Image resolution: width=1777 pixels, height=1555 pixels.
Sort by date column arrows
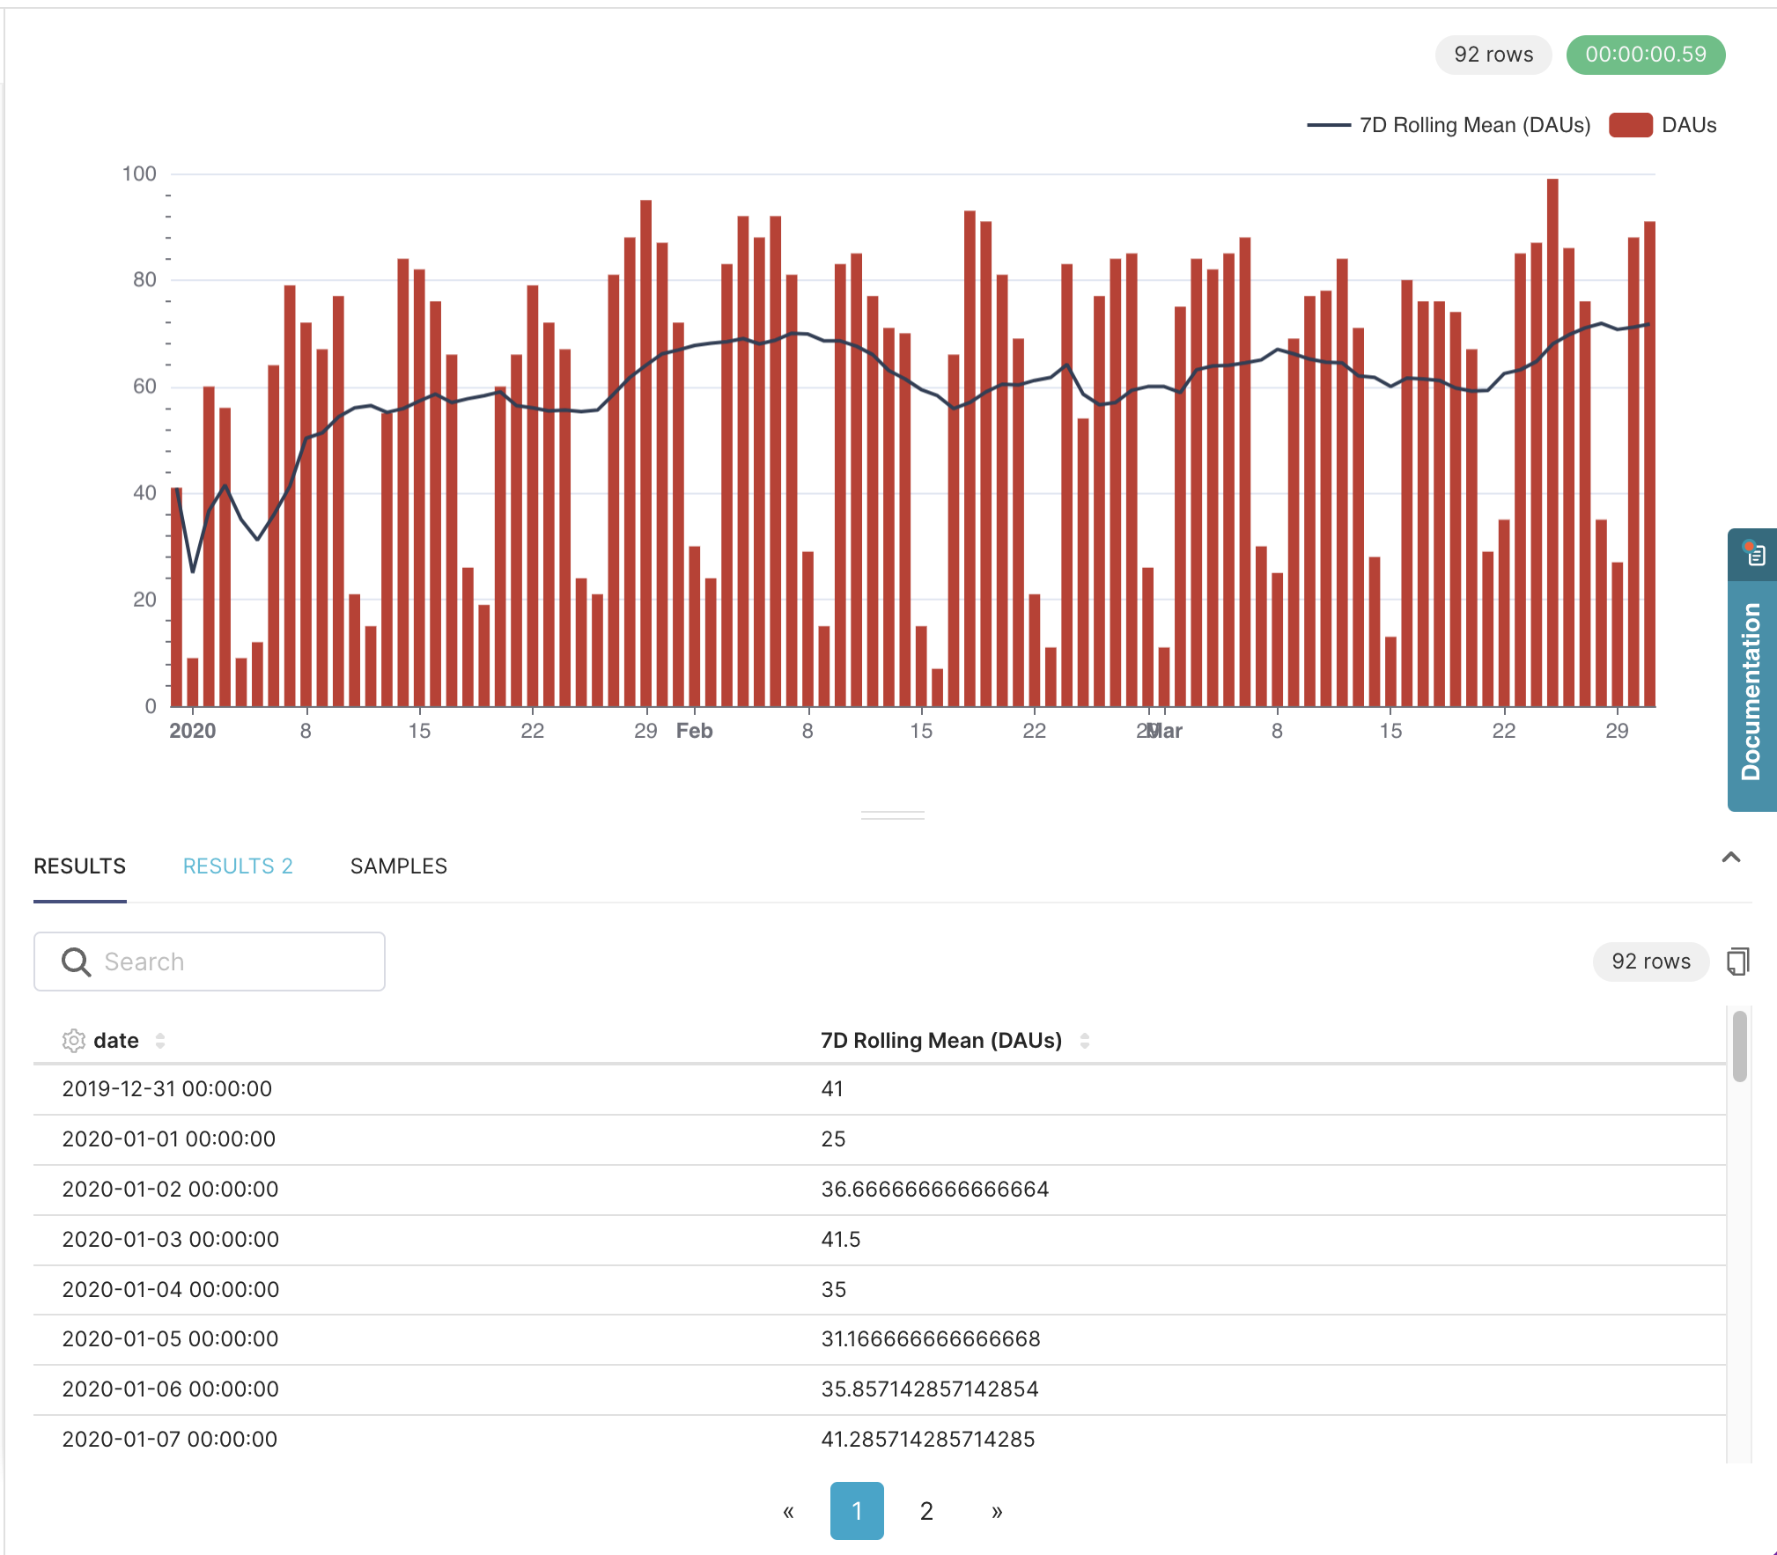[x=160, y=1041]
